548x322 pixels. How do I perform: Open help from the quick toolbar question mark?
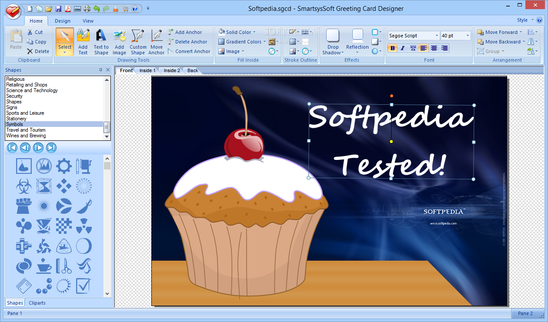click(x=135, y=8)
